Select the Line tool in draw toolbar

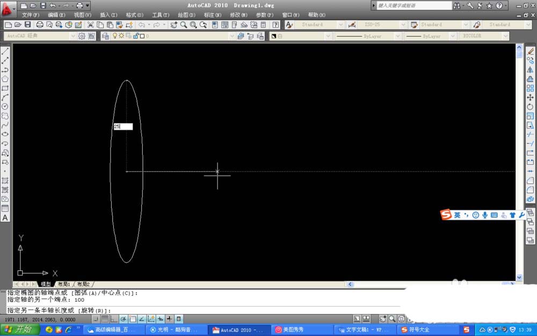click(x=5, y=52)
